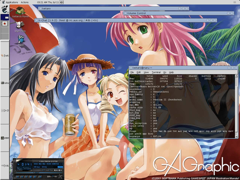Switch to second keitaro entry in window list
The image size is (240, 180).
pyautogui.click(x=5, y=83)
